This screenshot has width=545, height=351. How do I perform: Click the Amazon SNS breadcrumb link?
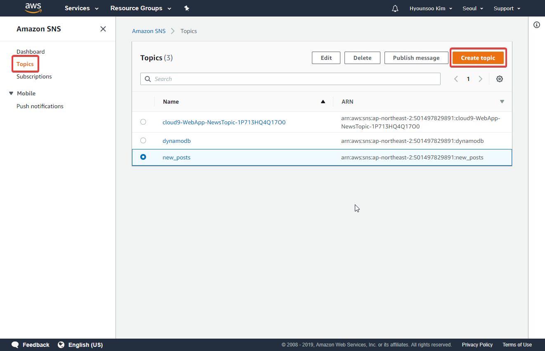pos(149,31)
